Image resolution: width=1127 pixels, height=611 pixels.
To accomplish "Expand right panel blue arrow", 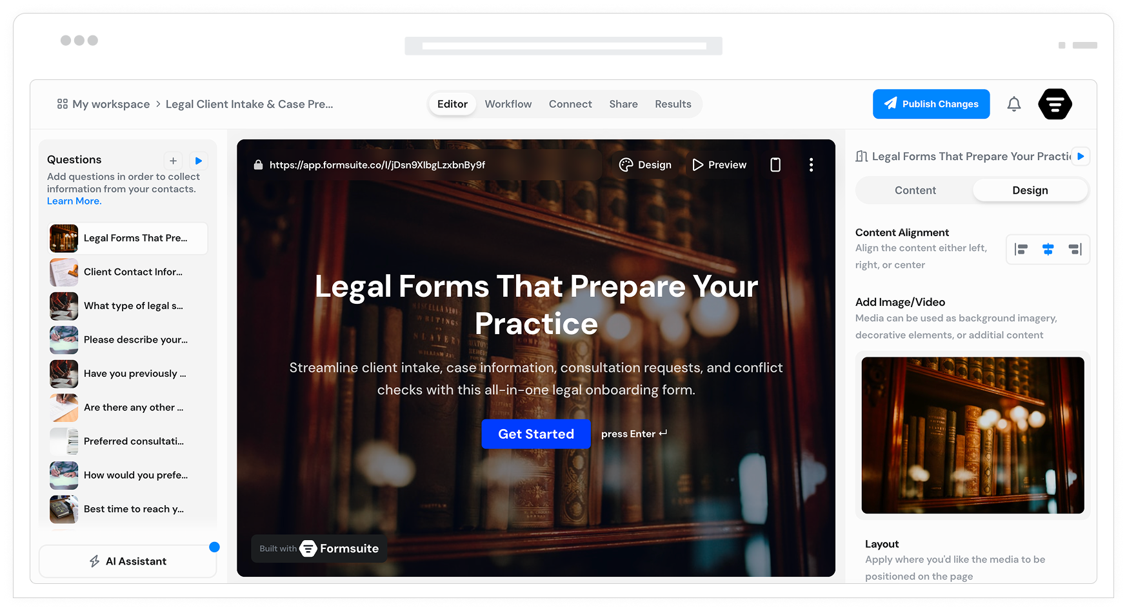I will coord(1081,156).
